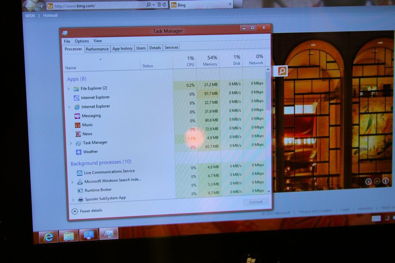Sort by the Disk column header
Image resolution: width=395 pixels, height=263 pixels.
231,60
